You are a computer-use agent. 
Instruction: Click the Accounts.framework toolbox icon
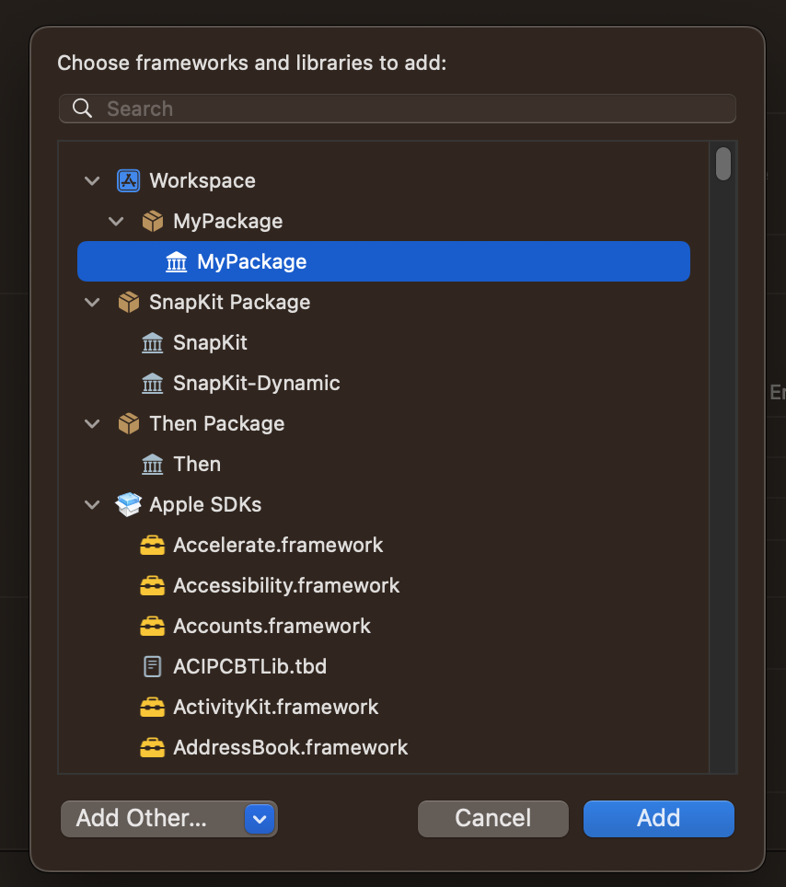click(x=152, y=627)
